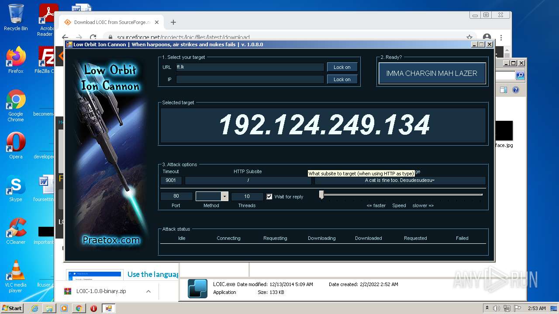Click into the empty IP field

250,79
